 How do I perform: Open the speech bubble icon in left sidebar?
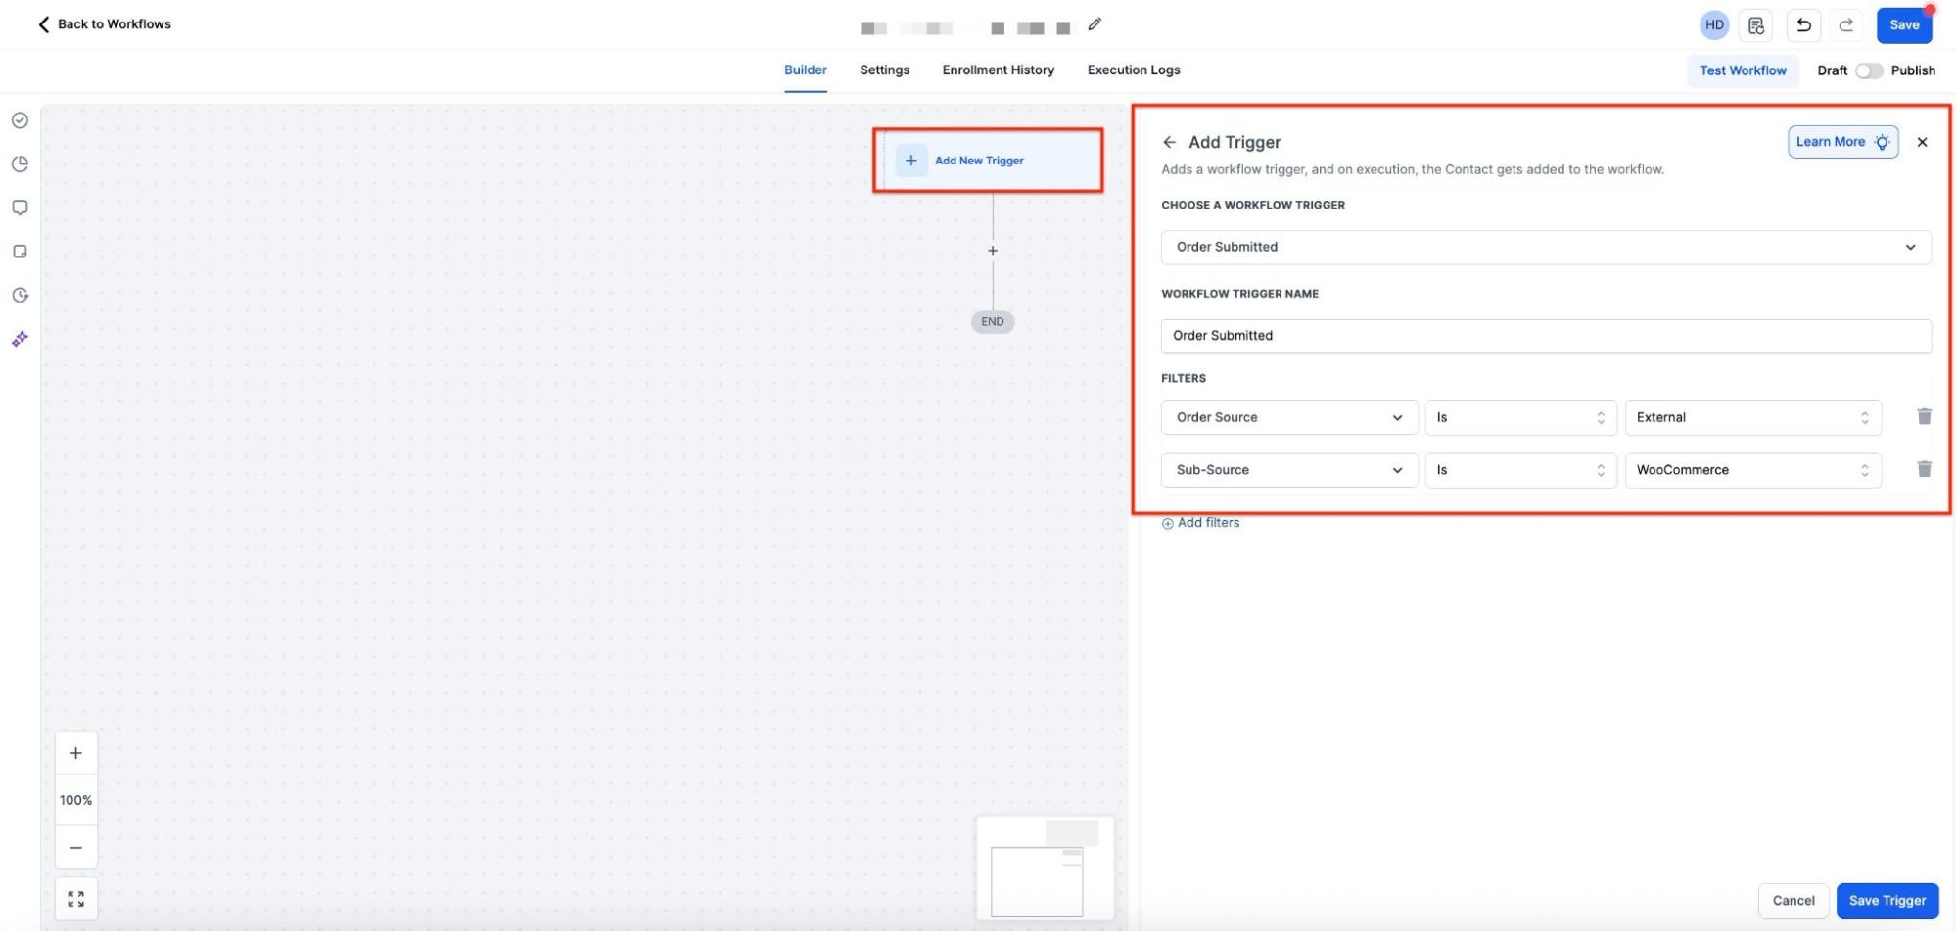(20, 208)
